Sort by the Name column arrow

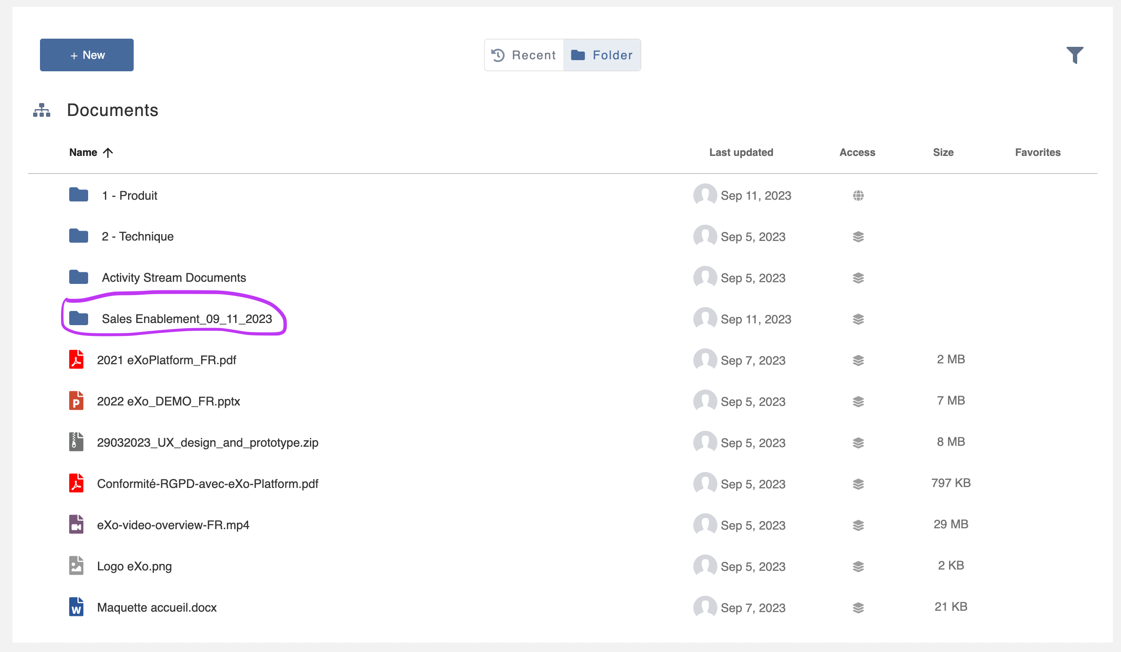pyautogui.click(x=108, y=153)
